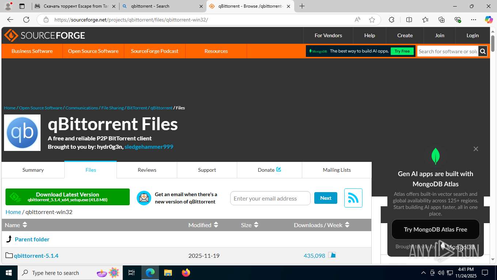Viewport: 497px width, 280px height.
Task: Sort file list by Name
Action: [x=16, y=225]
